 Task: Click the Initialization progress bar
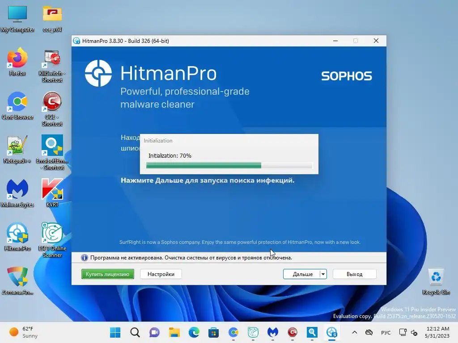click(229, 166)
